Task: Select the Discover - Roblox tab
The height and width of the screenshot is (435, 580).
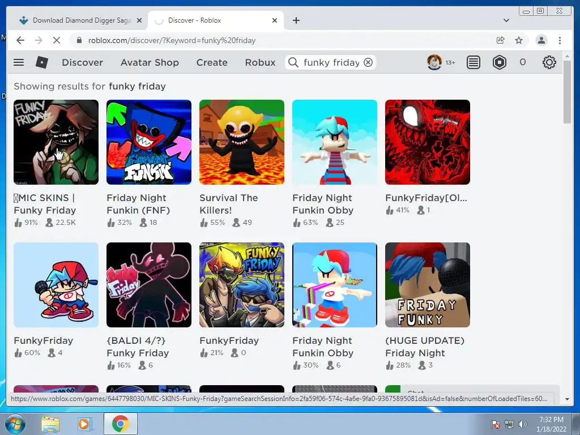Action: click(x=216, y=20)
